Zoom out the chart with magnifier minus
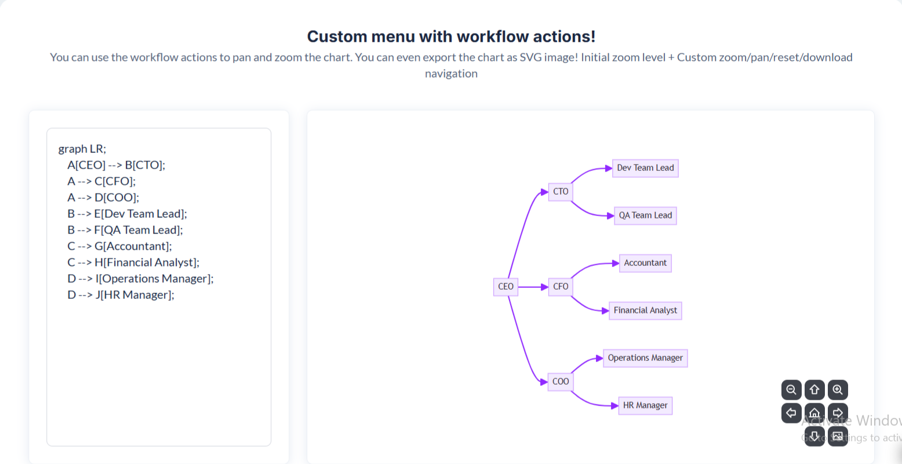Screen dimensions: 902x464 pyautogui.click(x=791, y=390)
